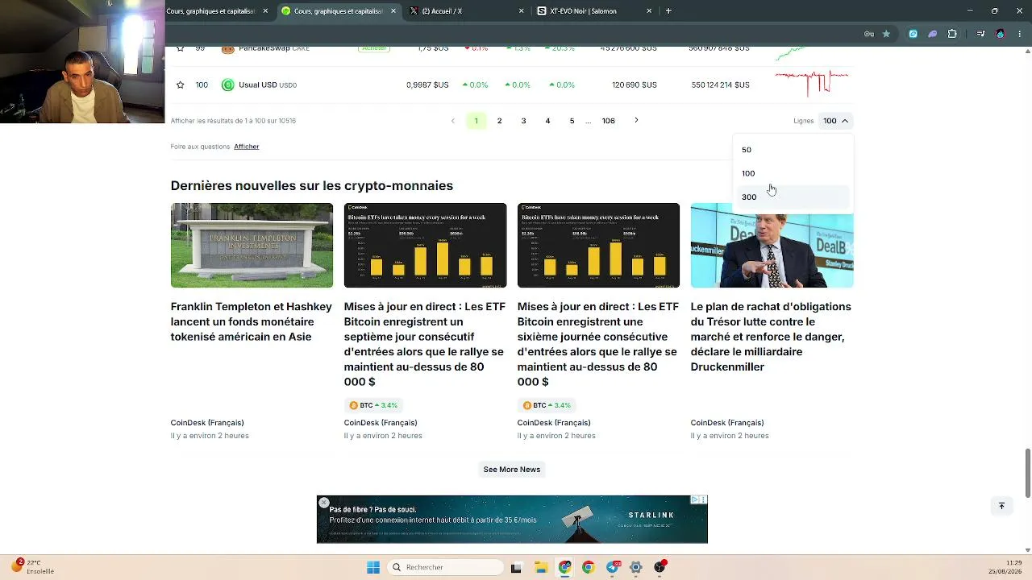The height and width of the screenshot is (580, 1032).
Task: Jump to last page 106
Action: tap(609, 121)
